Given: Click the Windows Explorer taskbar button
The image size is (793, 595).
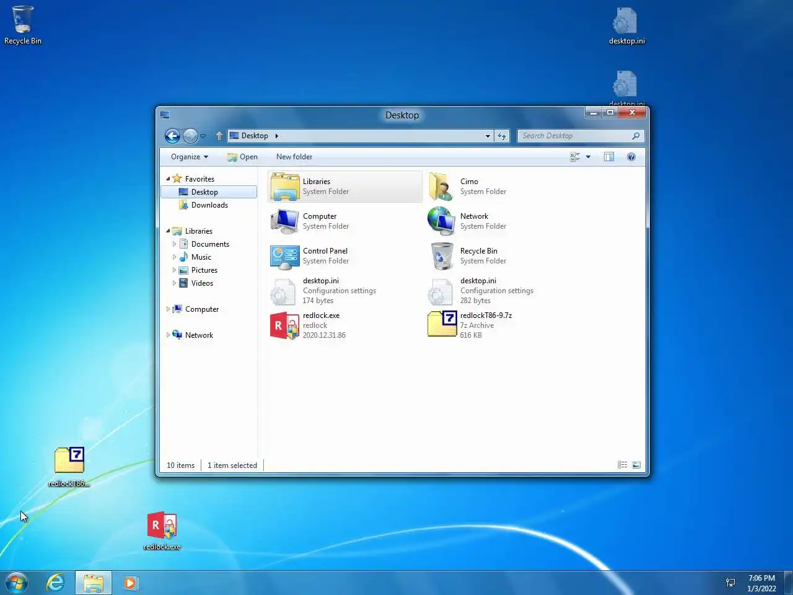Looking at the screenshot, I should [94, 583].
